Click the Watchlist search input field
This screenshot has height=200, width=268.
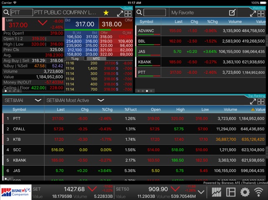155,12
